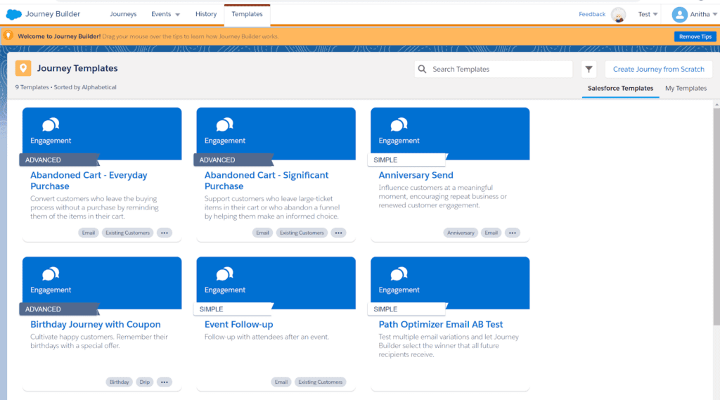Click Engagement icon on Event Follow-up card

point(225,274)
